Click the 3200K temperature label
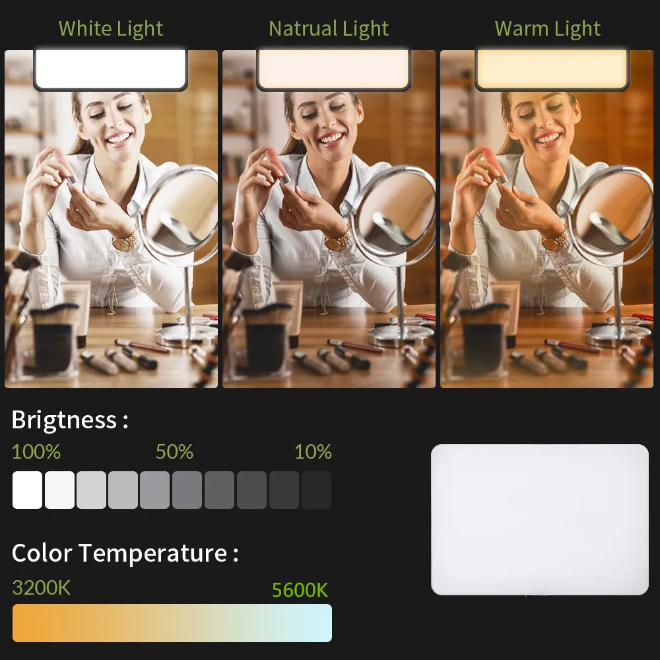This screenshot has width=660, height=660. coord(41,587)
